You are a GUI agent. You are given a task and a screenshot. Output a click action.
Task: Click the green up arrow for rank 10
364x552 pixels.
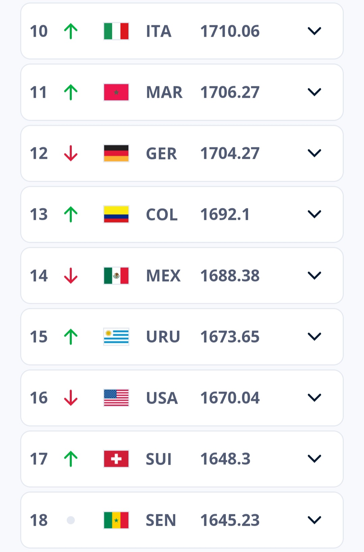71,31
